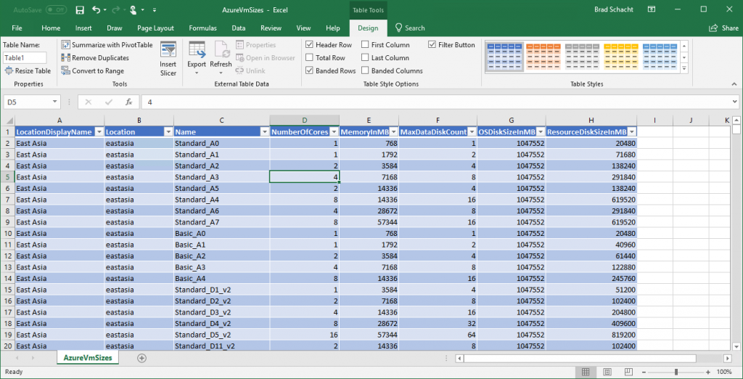Open the Formulas ribbon tab
This screenshot has height=379, width=743.
pos(202,28)
